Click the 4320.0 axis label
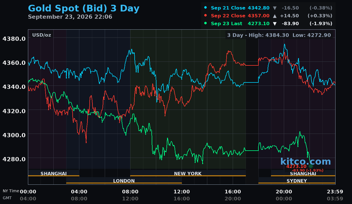 tap(14, 111)
